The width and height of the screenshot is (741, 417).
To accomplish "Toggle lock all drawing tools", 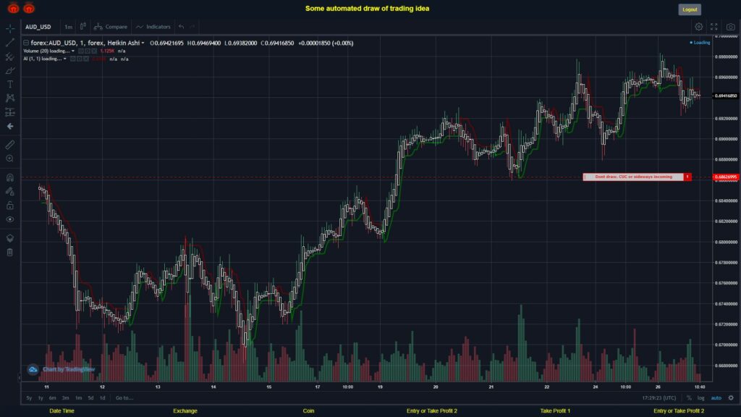I will click(x=10, y=205).
